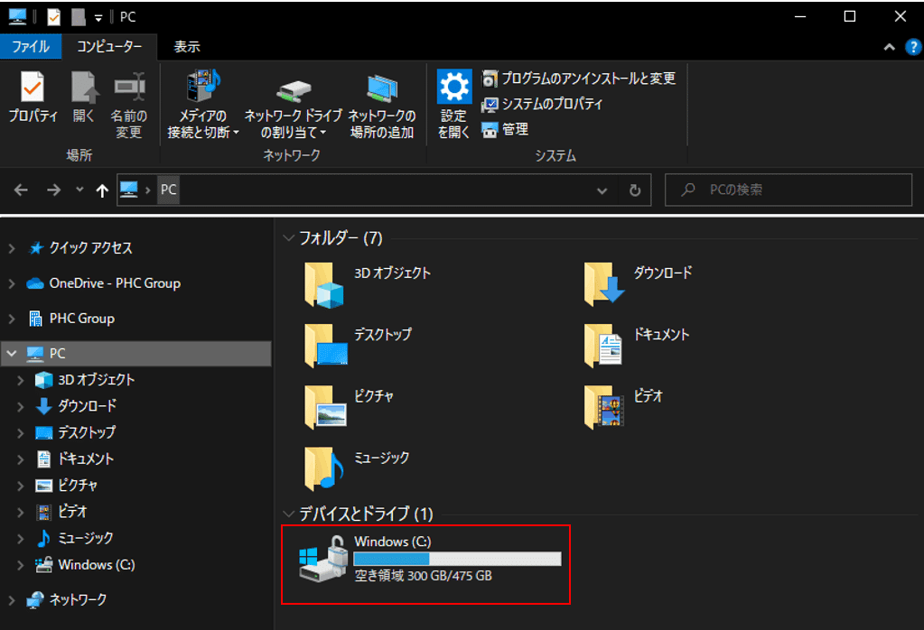Click プログラムのアンインストールと変更

coord(579,79)
